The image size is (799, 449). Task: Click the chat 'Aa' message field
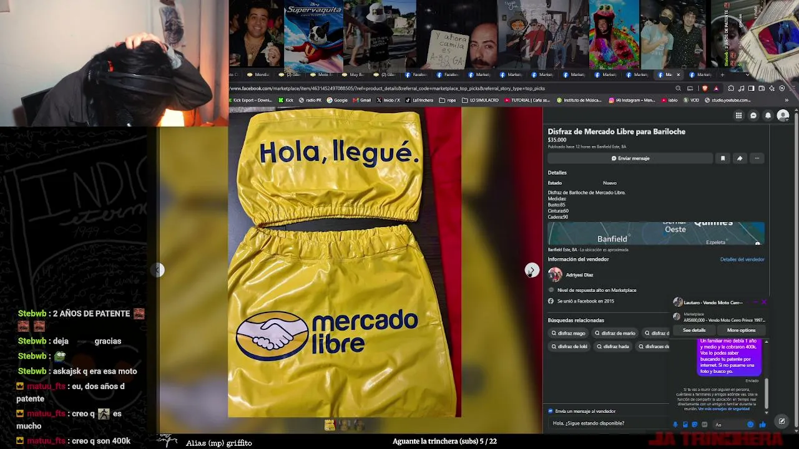pos(727,425)
